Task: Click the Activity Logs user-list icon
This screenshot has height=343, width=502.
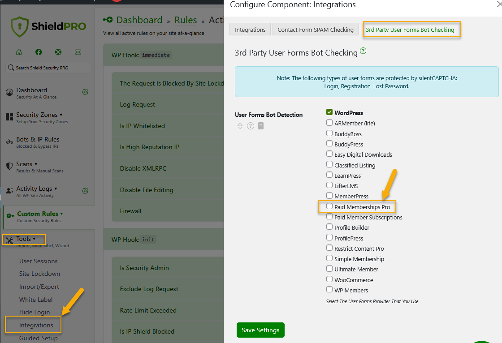Action: click(9, 191)
